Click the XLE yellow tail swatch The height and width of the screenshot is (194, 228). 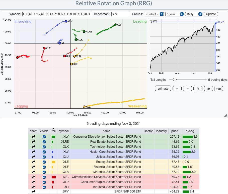53,162
